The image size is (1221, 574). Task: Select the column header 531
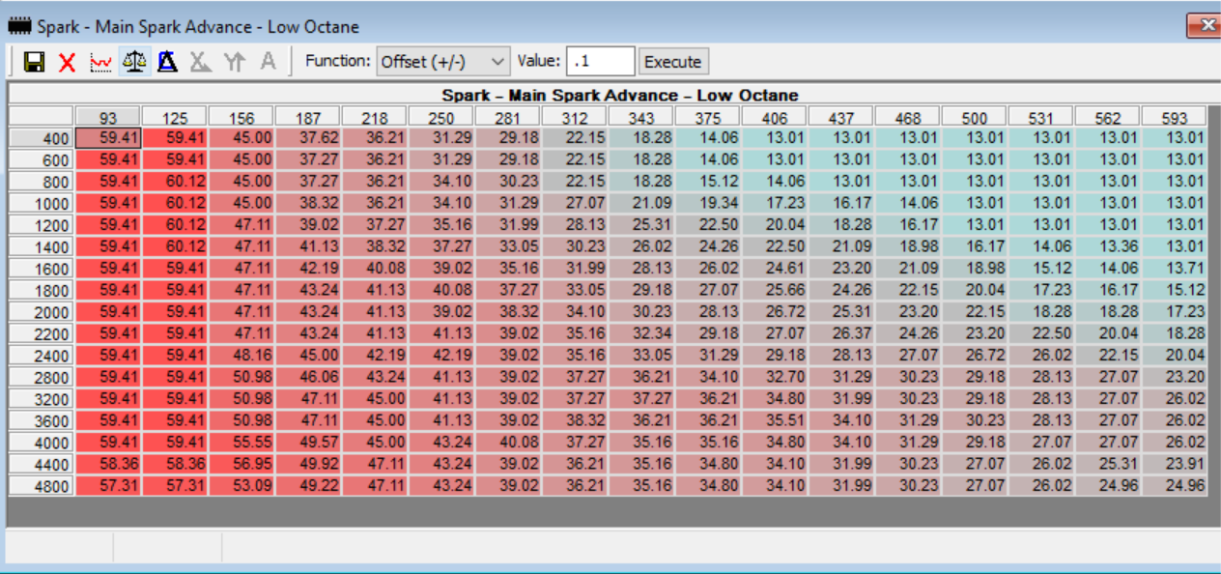click(x=1041, y=118)
